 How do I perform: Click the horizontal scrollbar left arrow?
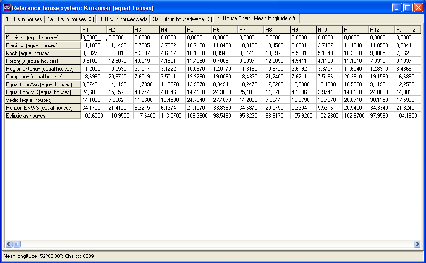tap(9, 244)
